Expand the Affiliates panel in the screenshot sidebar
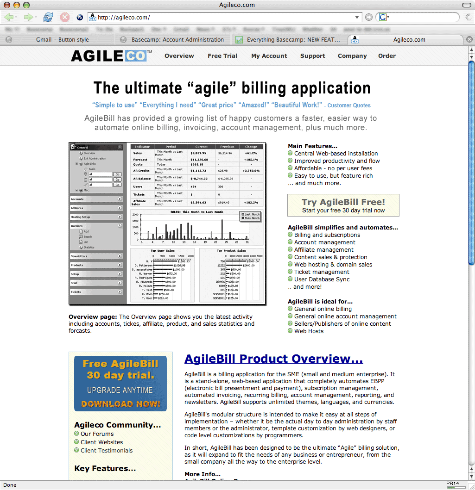475x490 pixels. tap(120, 208)
